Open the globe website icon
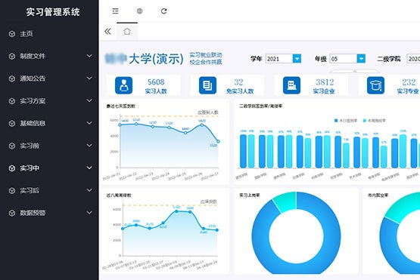Image resolution: width=420 pixels, height=280 pixels. 139,11
